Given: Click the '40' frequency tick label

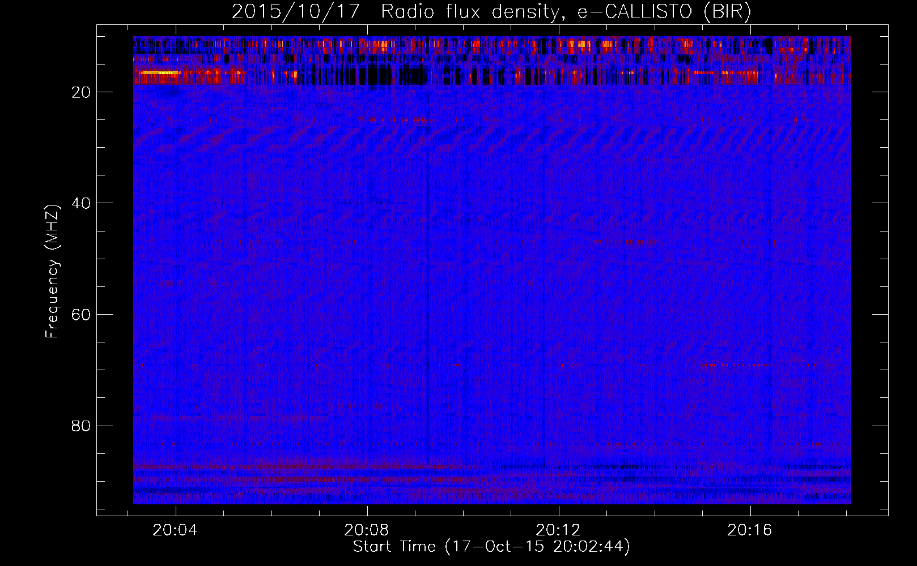Looking at the screenshot, I should [82, 203].
